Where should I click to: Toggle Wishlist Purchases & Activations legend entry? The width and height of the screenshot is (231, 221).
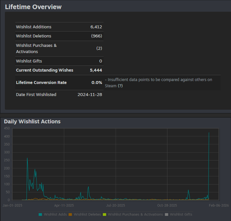pos(133,214)
